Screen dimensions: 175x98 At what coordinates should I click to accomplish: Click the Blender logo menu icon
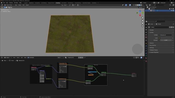[2, 3]
